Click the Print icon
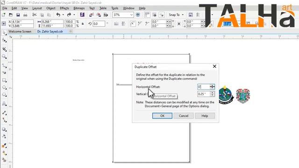The height and width of the screenshot is (168, 299). click(25, 14)
